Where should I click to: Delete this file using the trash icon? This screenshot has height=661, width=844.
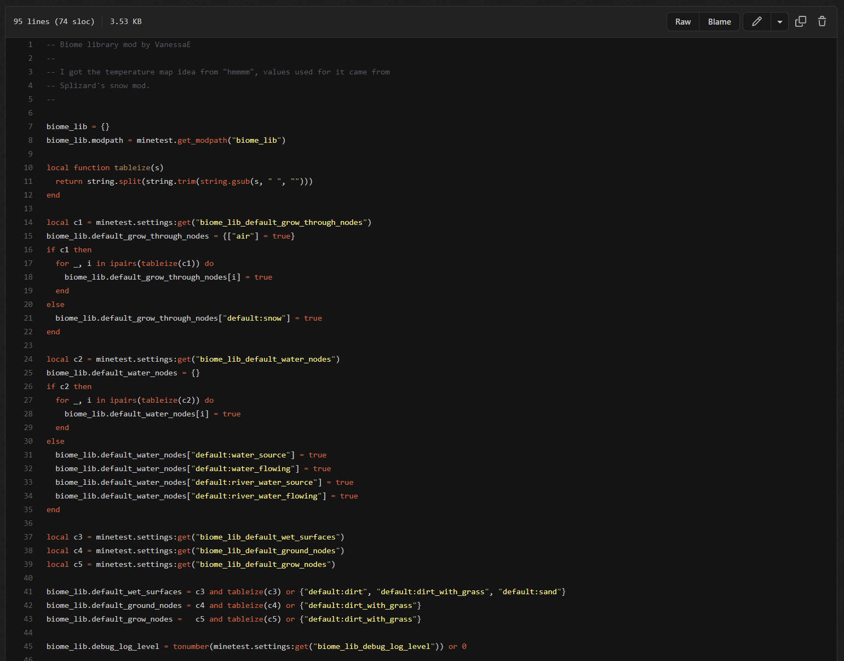point(822,22)
